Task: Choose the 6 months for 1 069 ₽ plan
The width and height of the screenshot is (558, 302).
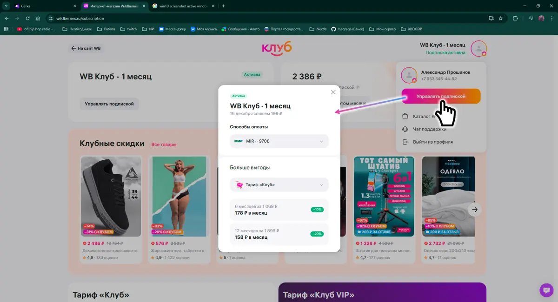Action: pos(279,210)
